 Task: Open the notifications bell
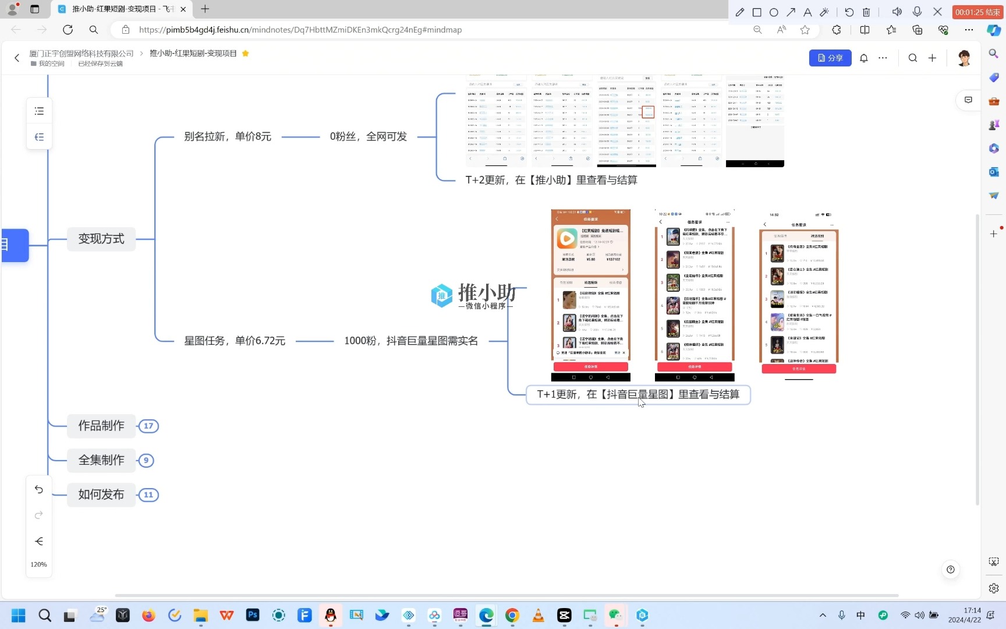pyautogui.click(x=864, y=58)
